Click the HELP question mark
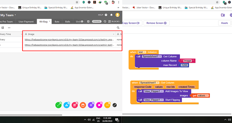232x123 pixels. tap(106, 15)
